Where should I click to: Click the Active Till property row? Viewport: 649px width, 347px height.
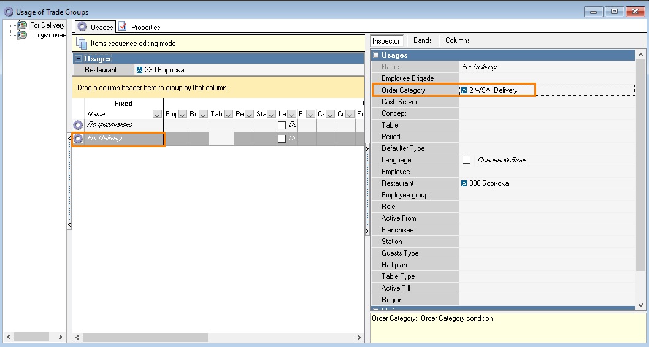[503, 288]
